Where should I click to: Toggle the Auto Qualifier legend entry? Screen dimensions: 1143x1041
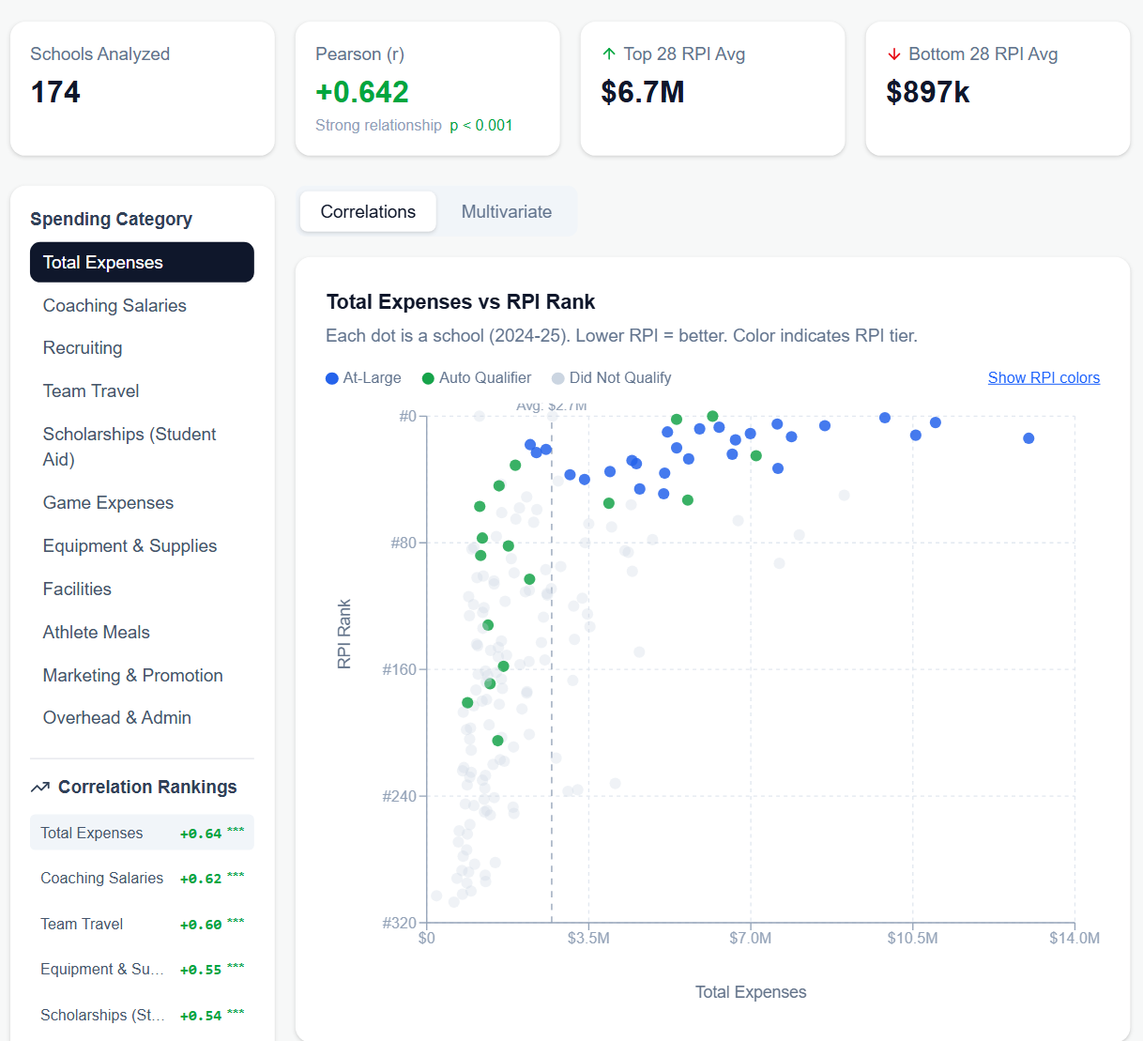pos(476,378)
